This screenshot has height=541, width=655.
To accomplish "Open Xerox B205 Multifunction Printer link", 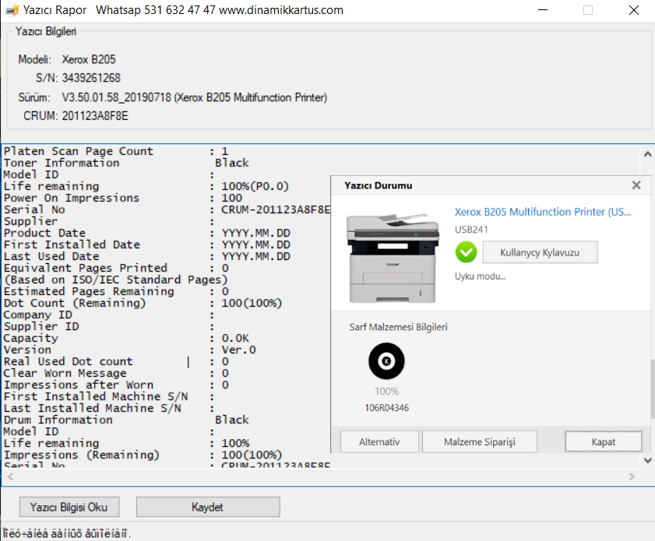I will (542, 212).
